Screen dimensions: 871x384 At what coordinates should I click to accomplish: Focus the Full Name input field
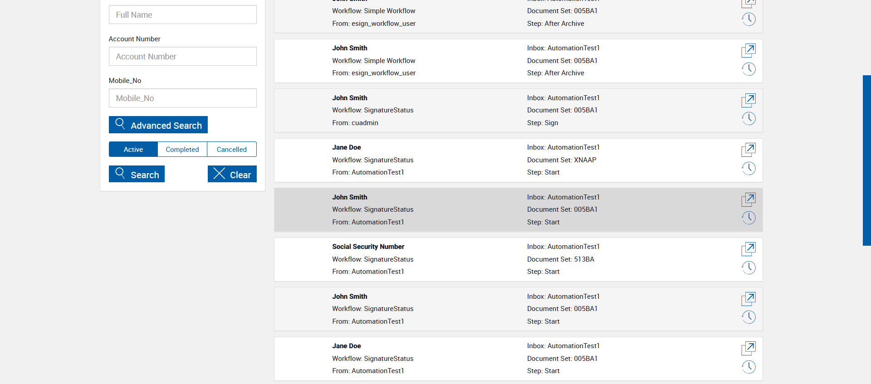click(x=182, y=15)
